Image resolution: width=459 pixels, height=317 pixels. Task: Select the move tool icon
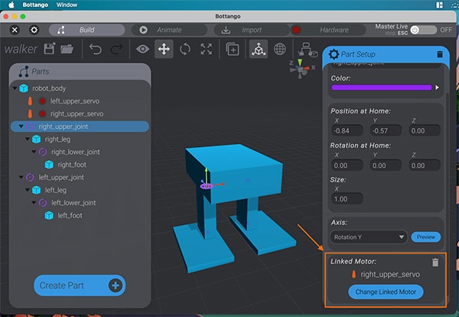click(x=163, y=49)
